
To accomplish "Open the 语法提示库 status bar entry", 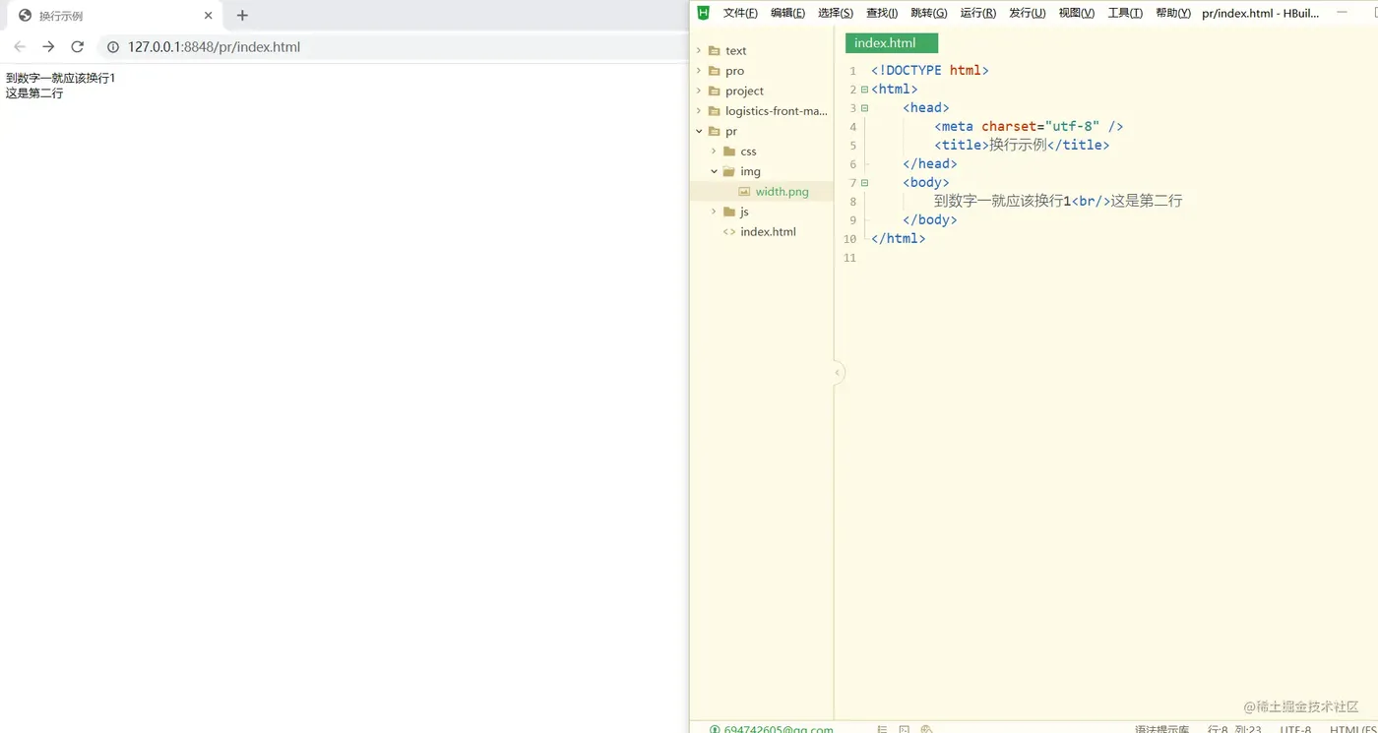I will (1161, 729).
